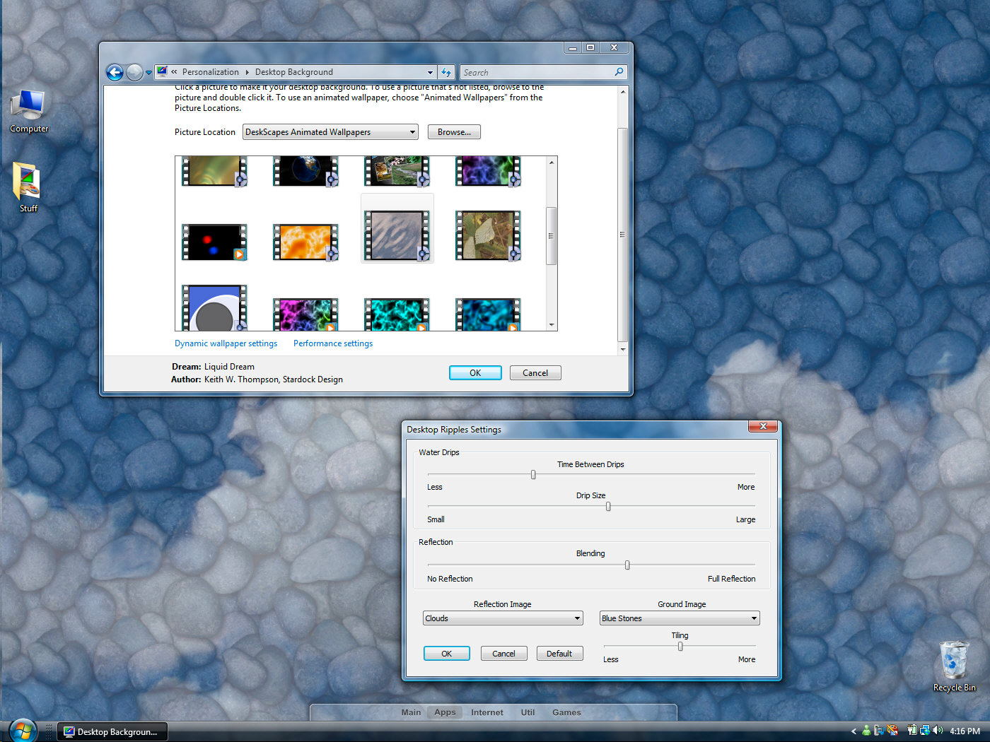This screenshot has width=990, height=742.
Task: Click in the Search input field
Action: coord(536,72)
